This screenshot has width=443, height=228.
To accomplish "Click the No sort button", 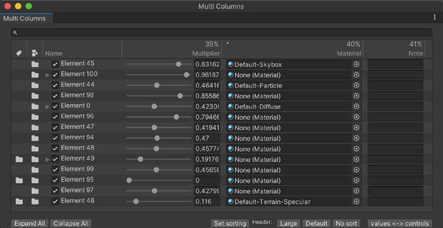I will click(x=346, y=224).
